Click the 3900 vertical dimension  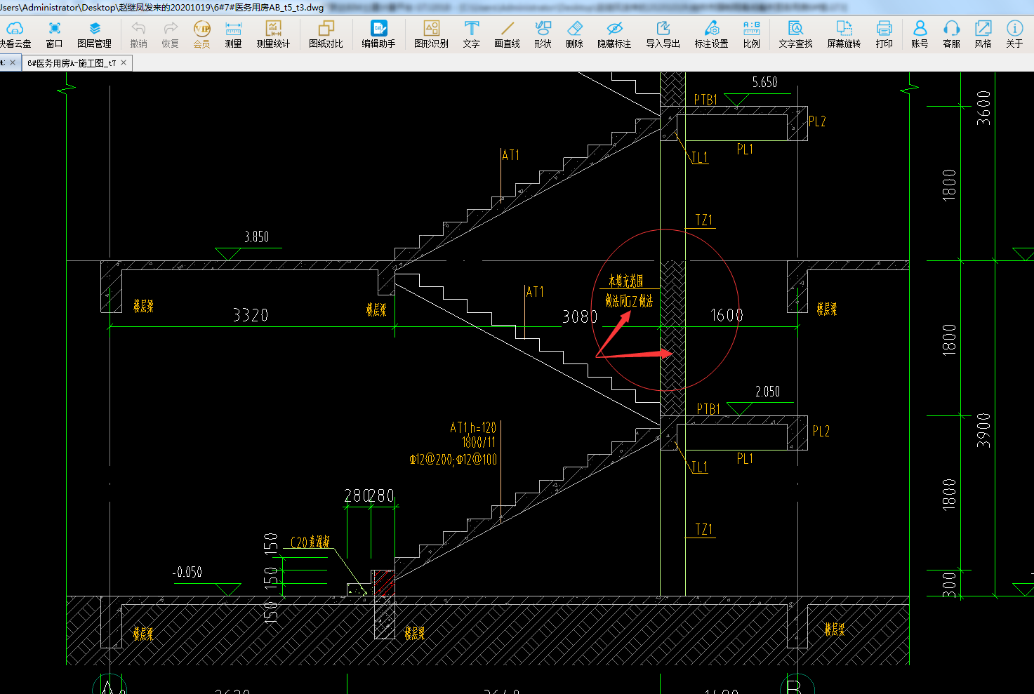[x=983, y=430]
